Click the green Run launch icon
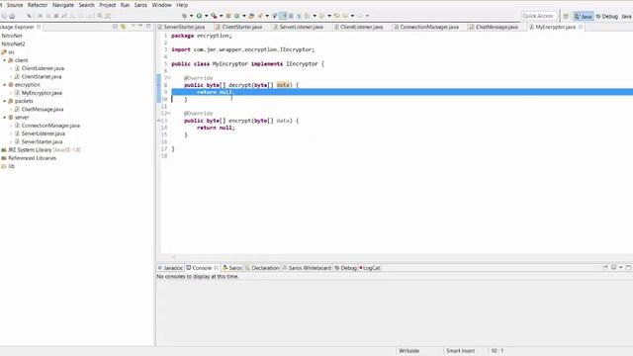The height and width of the screenshot is (356, 633). coord(199,16)
